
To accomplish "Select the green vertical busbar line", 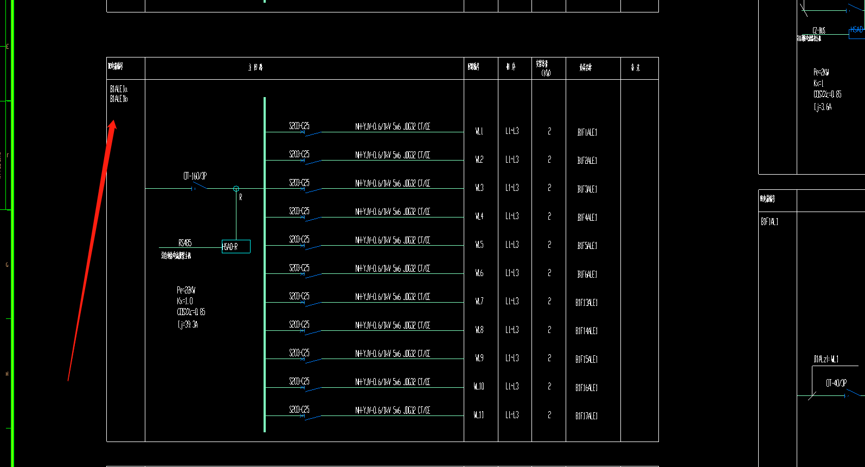I will [x=265, y=265].
